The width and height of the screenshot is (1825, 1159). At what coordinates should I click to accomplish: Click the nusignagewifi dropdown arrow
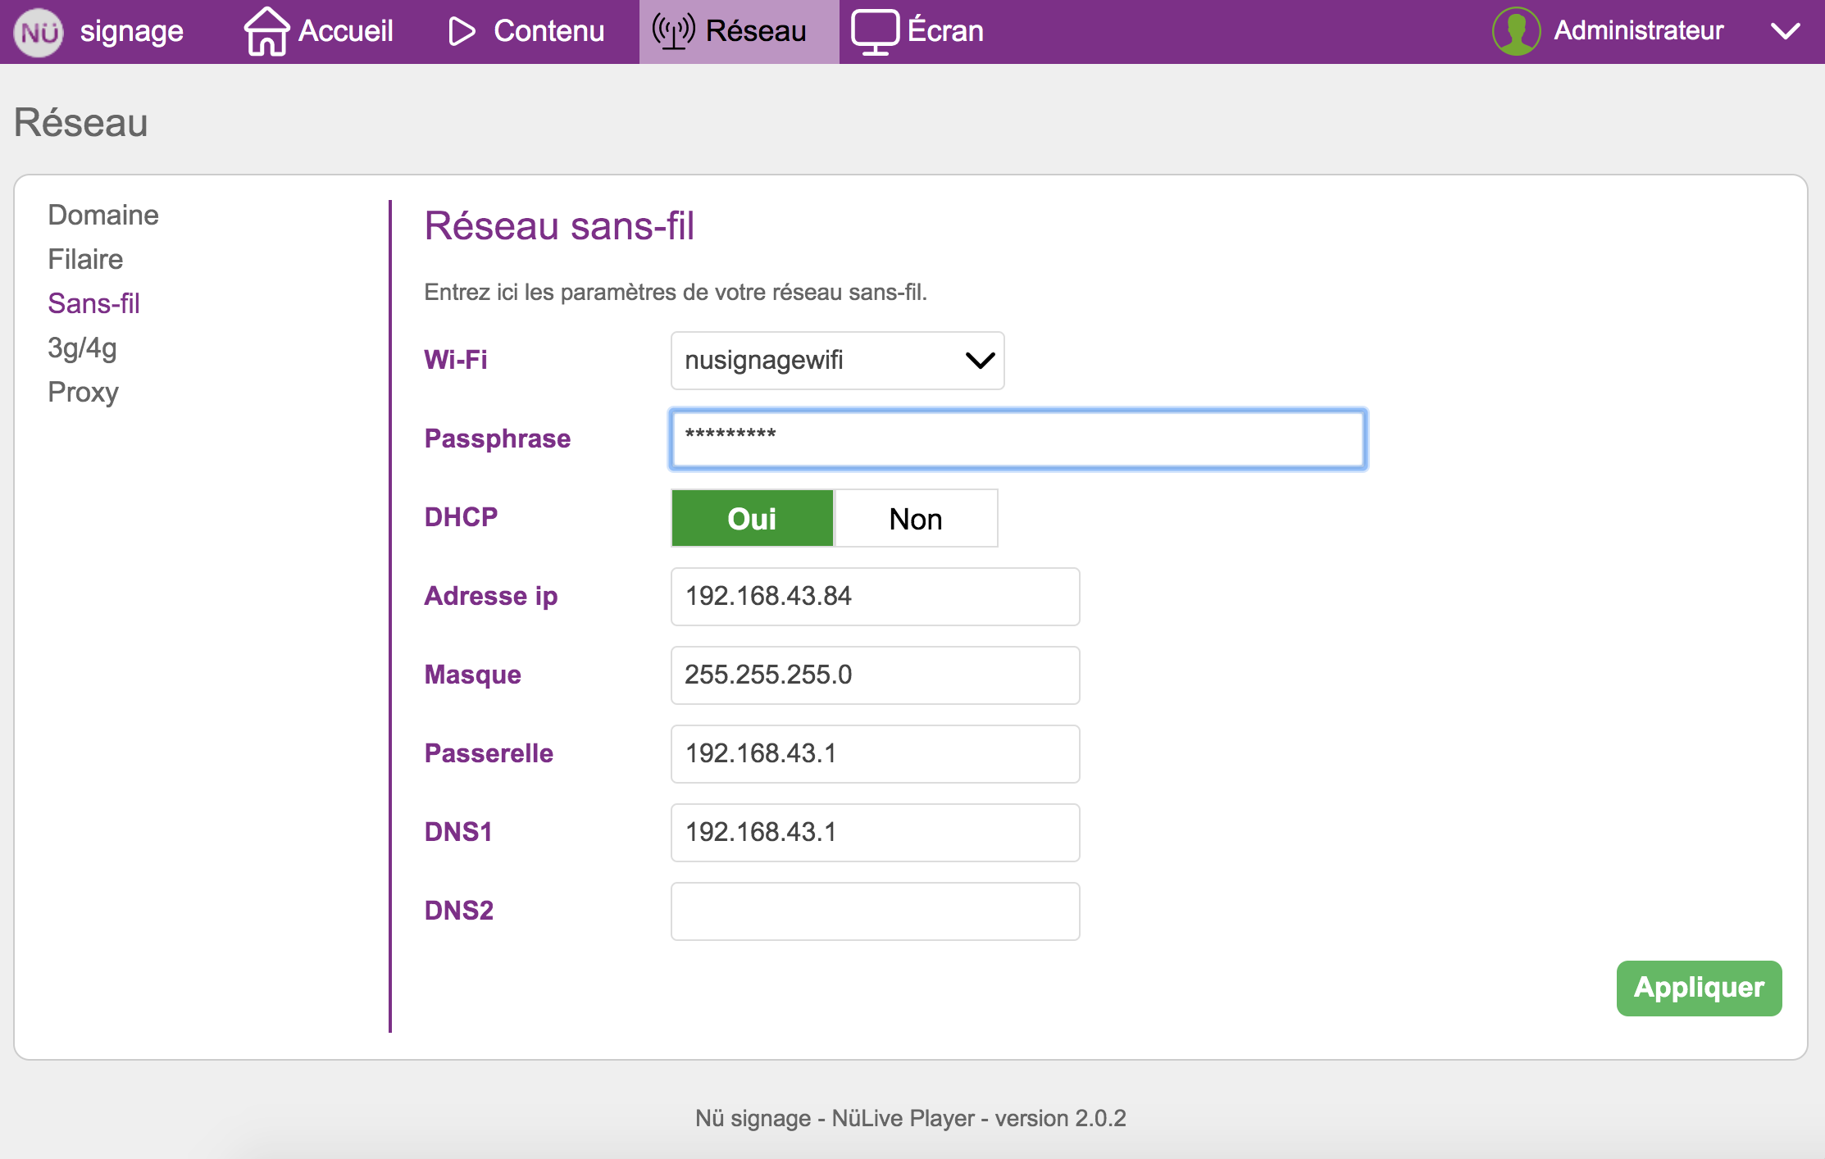click(980, 361)
